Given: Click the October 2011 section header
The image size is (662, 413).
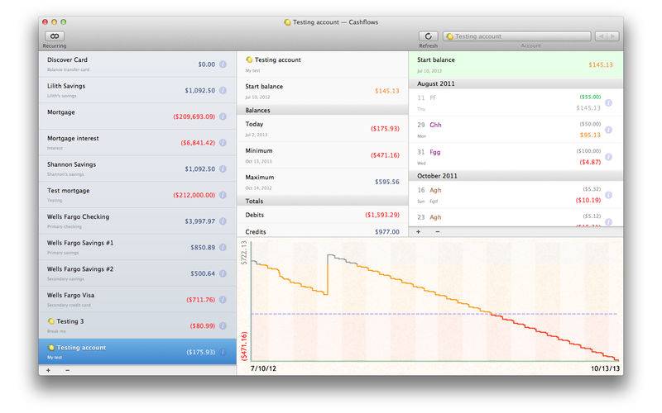Looking at the screenshot, I should click(516, 176).
